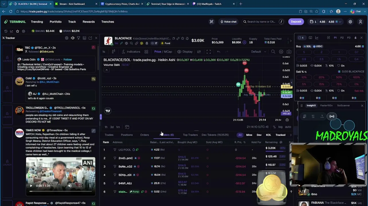Filter holder address 2vxD...pmC

115,158
